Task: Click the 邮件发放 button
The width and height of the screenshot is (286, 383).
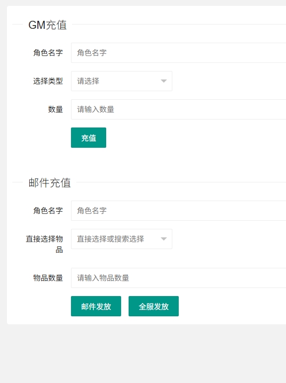Action: click(x=96, y=306)
